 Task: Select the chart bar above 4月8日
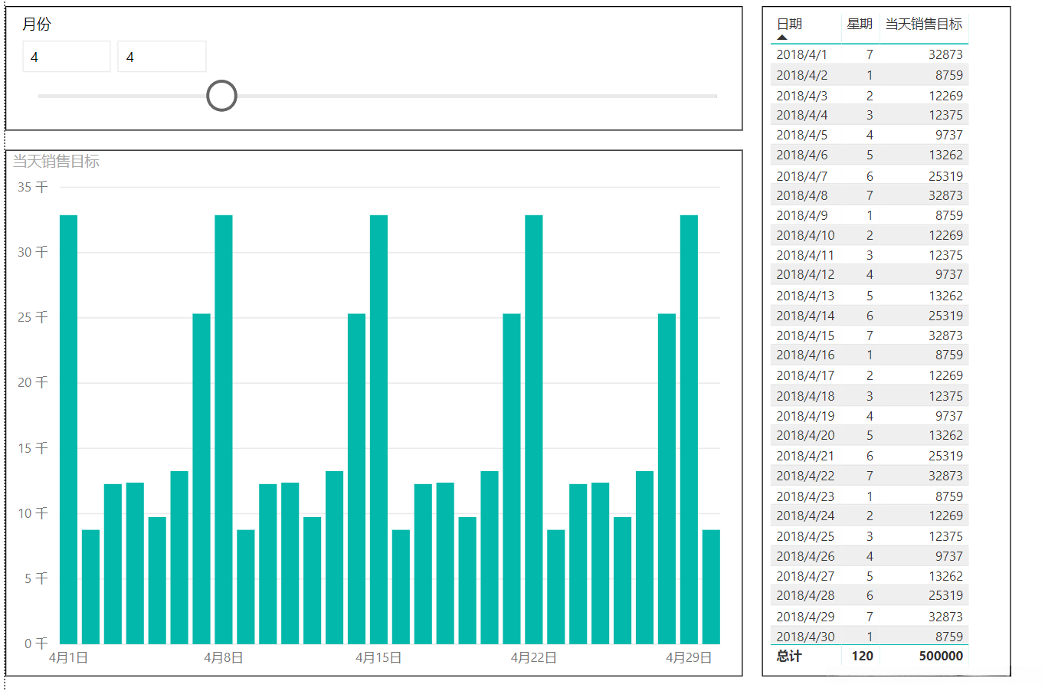click(x=224, y=429)
